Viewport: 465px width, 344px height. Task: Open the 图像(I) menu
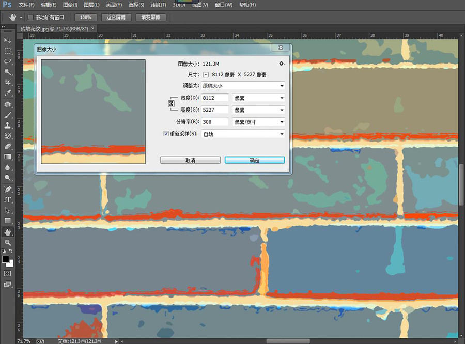coord(70,5)
